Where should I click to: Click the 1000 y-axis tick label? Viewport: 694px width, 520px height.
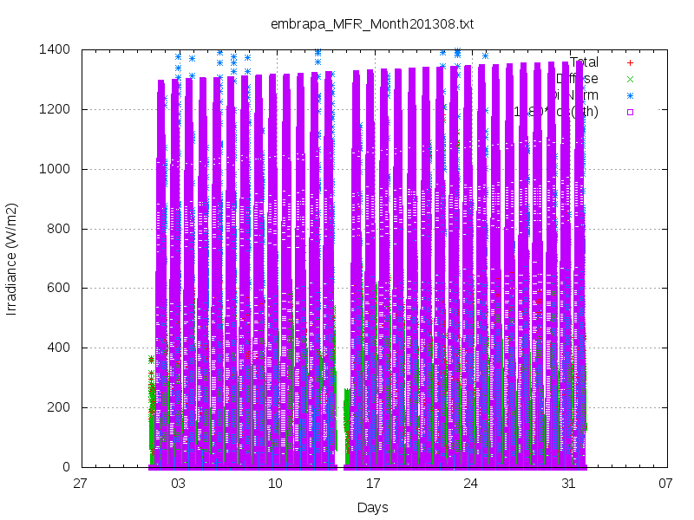point(55,169)
